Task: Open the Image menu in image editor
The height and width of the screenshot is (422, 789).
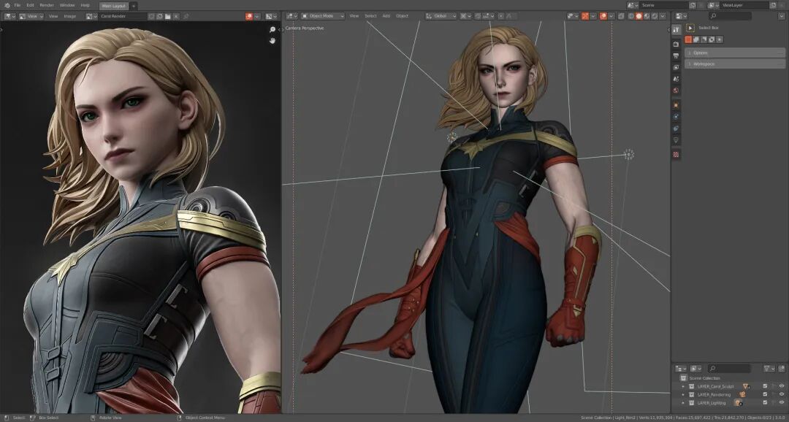Action: pyautogui.click(x=70, y=16)
